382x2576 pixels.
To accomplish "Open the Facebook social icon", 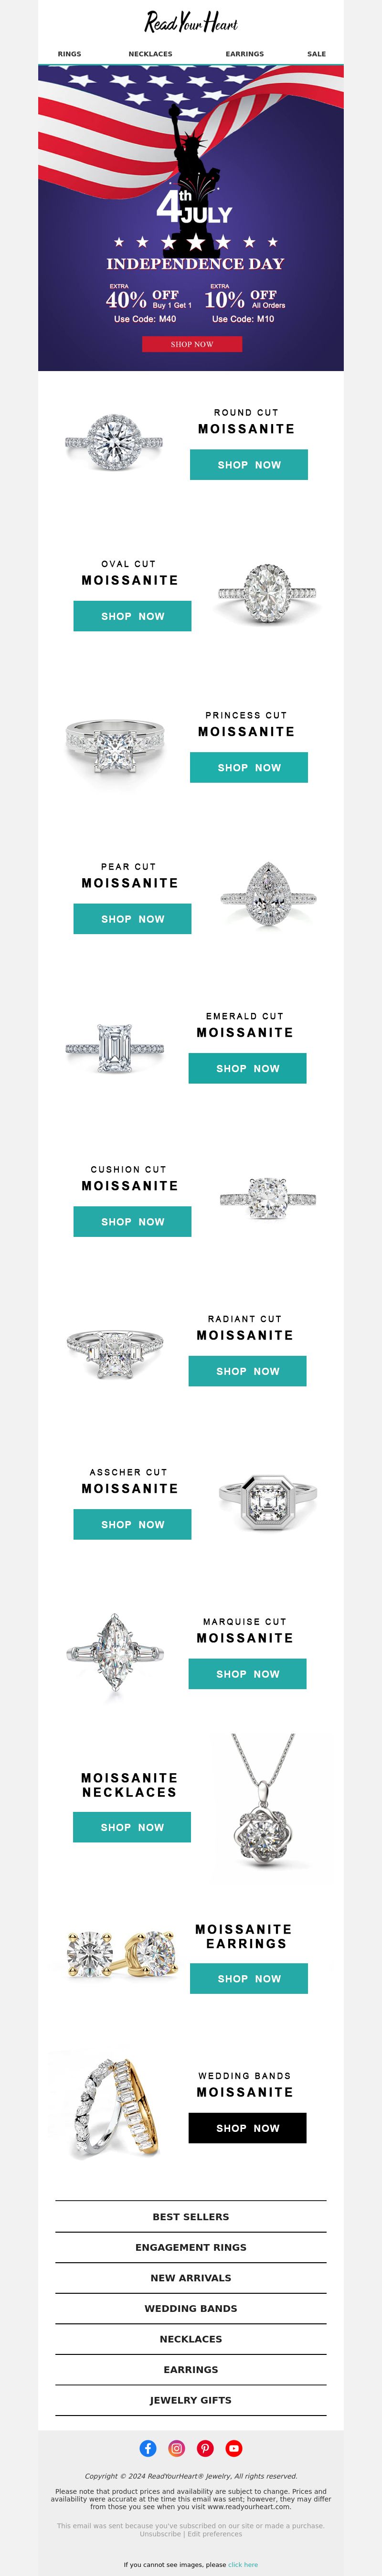I will pos(148,2448).
